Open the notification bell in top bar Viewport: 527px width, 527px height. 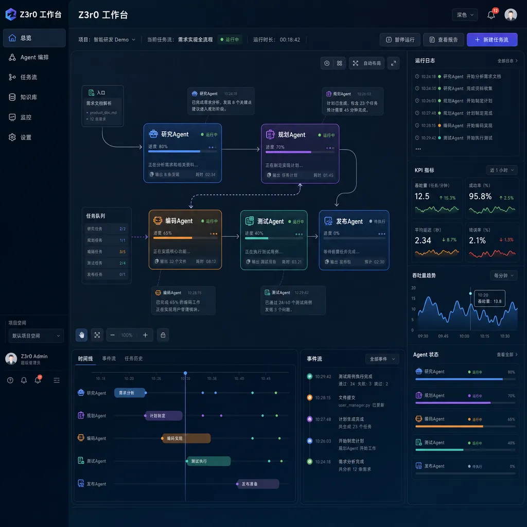[x=491, y=15]
